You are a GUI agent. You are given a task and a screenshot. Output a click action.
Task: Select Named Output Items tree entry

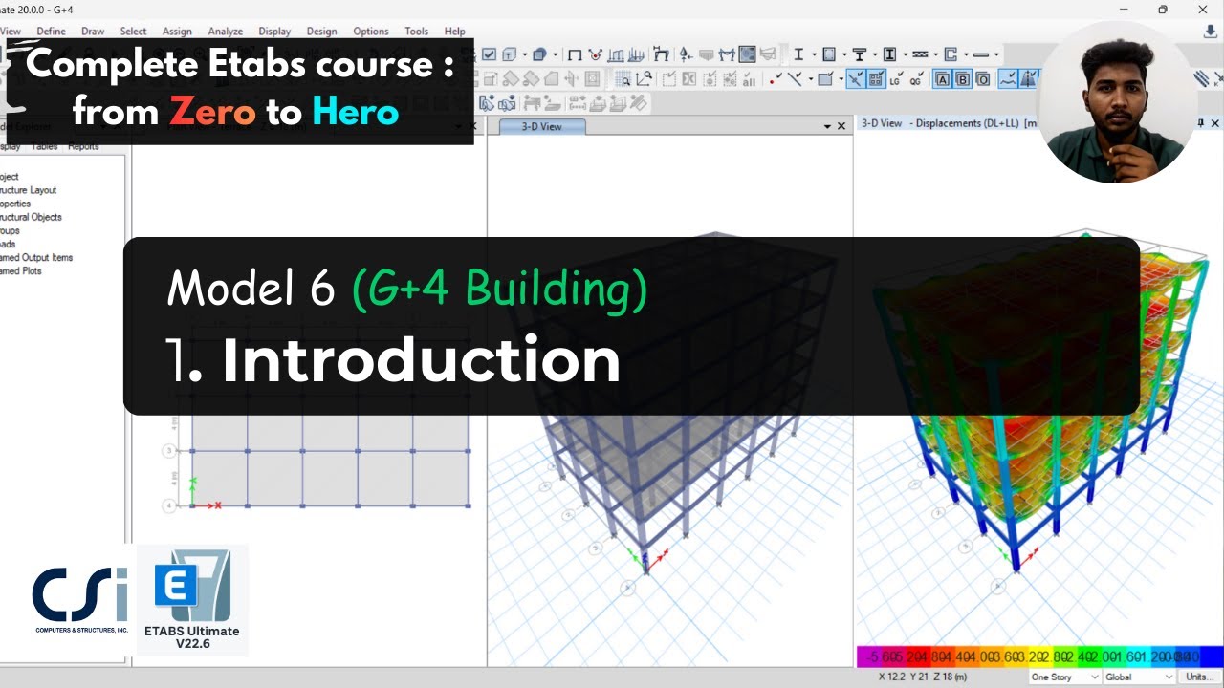pos(36,257)
